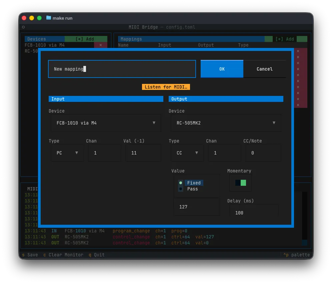Cancel the new mapping dialog

(x=264, y=69)
